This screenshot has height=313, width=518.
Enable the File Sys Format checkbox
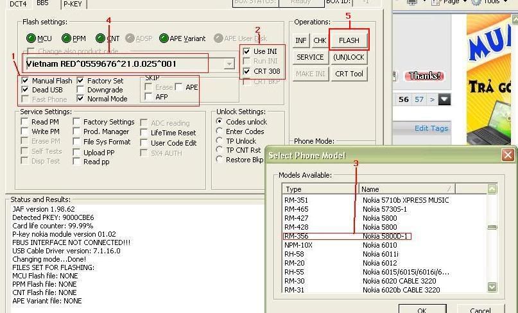click(76, 142)
